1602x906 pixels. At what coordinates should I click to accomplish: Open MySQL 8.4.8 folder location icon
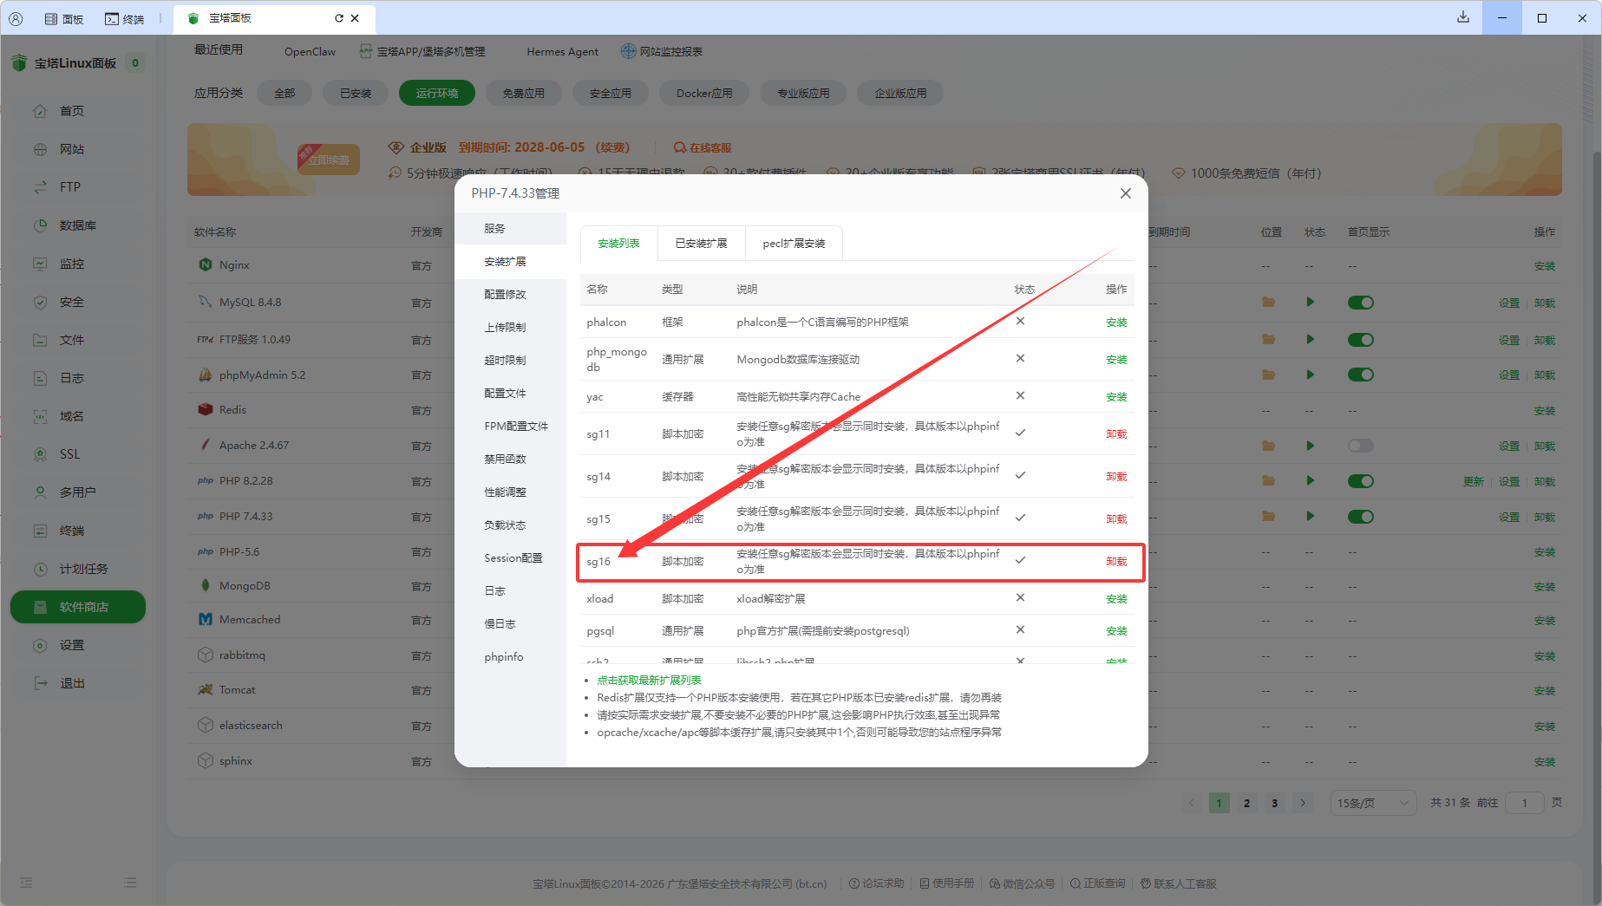tap(1268, 303)
